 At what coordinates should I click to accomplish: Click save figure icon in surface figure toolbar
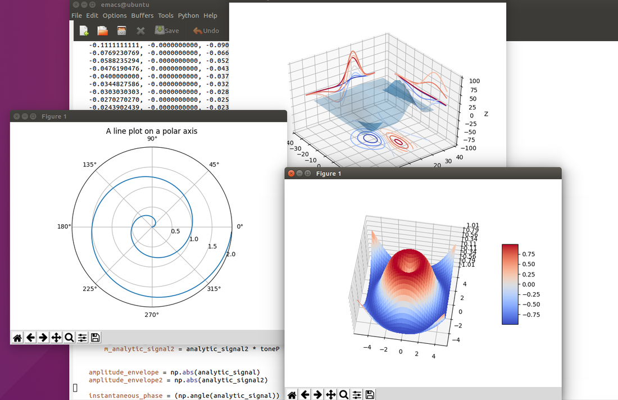pyautogui.click(x=370, y=394)
